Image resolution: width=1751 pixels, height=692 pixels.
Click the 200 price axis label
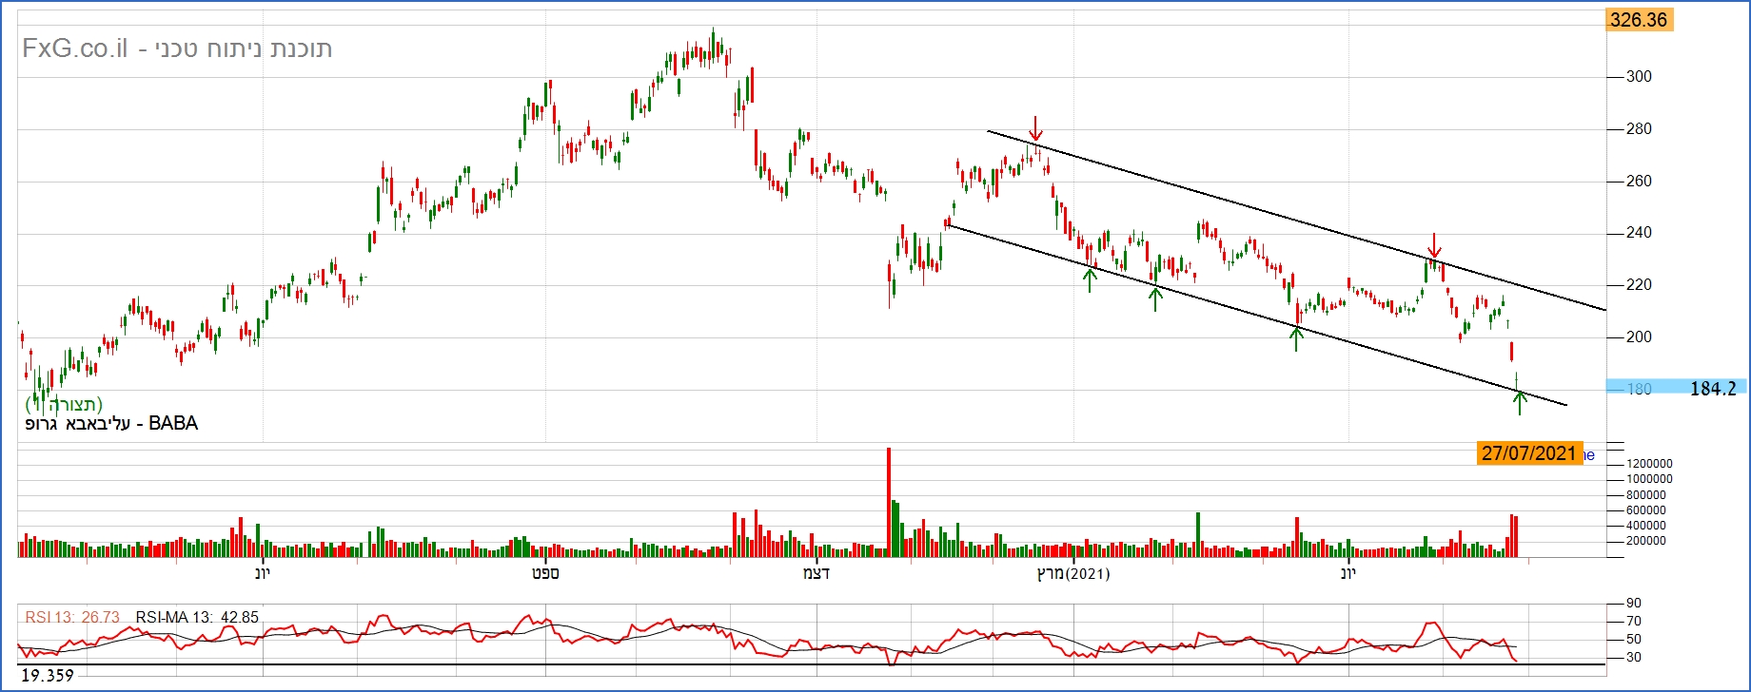pos(1639,337)
